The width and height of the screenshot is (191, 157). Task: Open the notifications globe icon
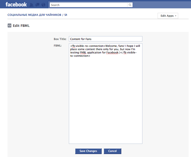click(x=44, y=5)
